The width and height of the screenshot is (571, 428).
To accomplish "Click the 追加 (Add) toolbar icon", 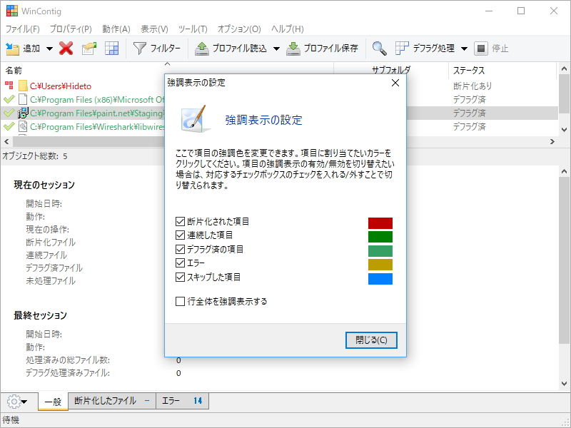I will 12,49.
